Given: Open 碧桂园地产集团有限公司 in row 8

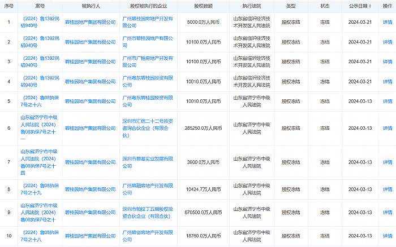Looking at the screenshot, I should 90,189.
